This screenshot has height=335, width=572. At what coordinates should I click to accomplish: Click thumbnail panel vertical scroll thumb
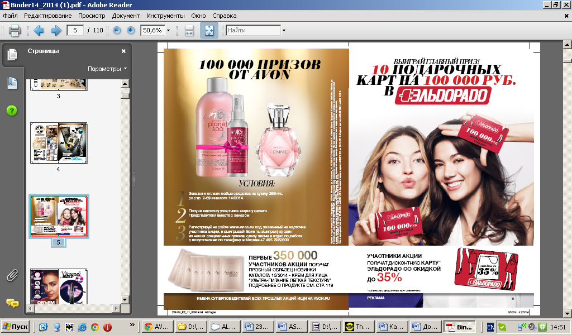(125, 96)
